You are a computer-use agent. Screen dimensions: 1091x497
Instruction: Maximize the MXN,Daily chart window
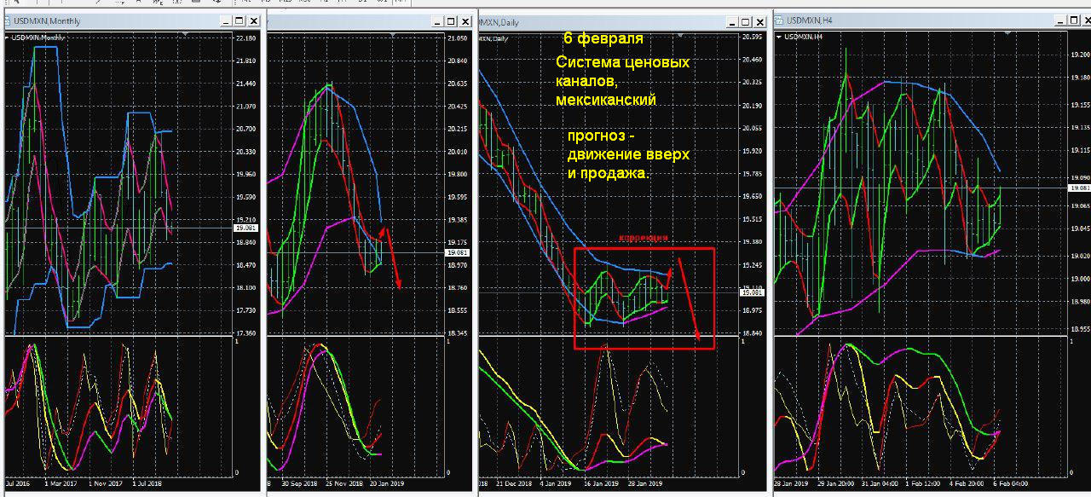[746, 21]
